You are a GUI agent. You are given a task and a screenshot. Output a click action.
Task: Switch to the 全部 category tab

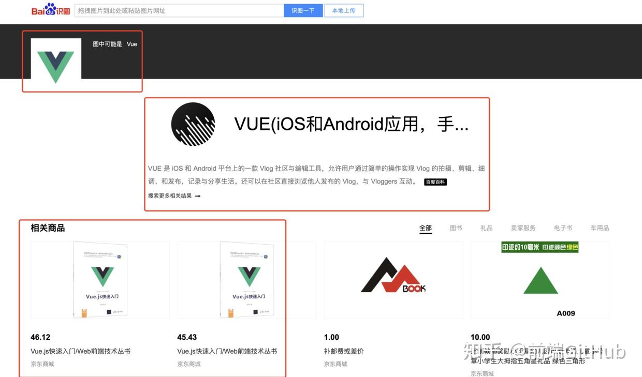coord(425,228)
